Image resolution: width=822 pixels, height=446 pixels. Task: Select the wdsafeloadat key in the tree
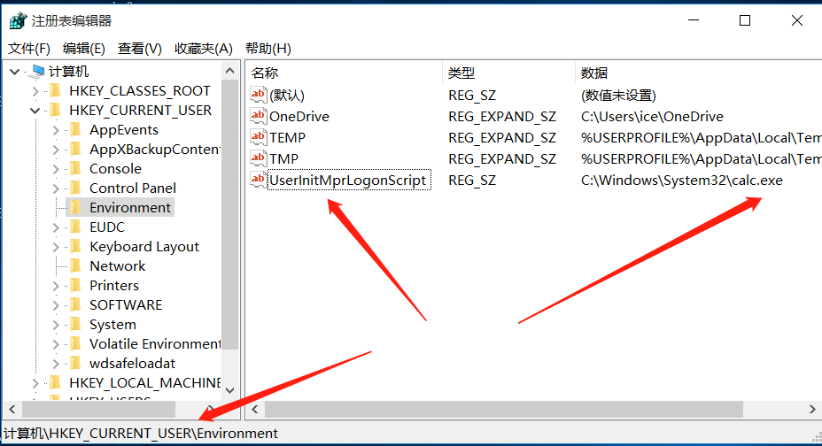pos(132,364)
